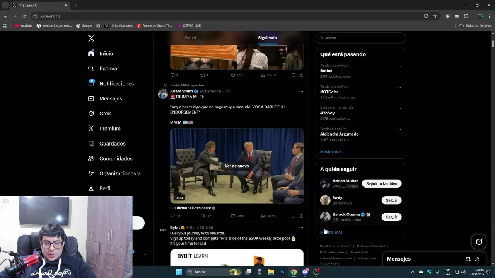Open the volume control in system tray

463,272
